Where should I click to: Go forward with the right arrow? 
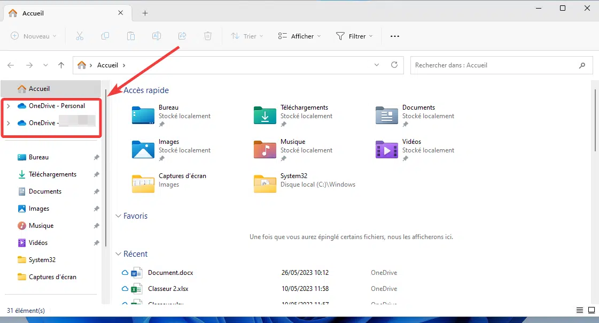click(29, 65)
